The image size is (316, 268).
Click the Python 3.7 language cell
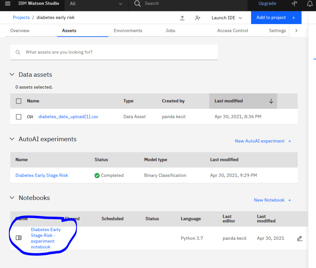192,238
